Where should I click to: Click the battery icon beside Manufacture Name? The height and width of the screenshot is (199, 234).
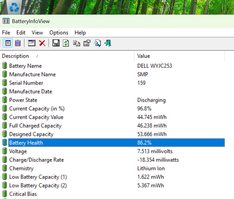pos(5,74)
